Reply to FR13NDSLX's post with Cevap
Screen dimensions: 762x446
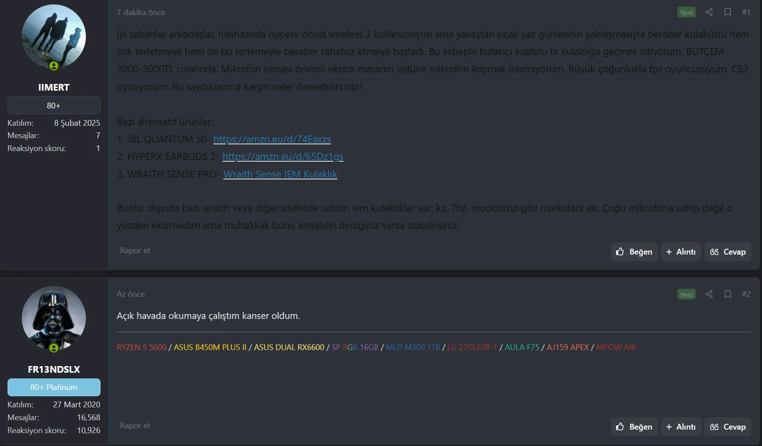(x=728, y=427)
